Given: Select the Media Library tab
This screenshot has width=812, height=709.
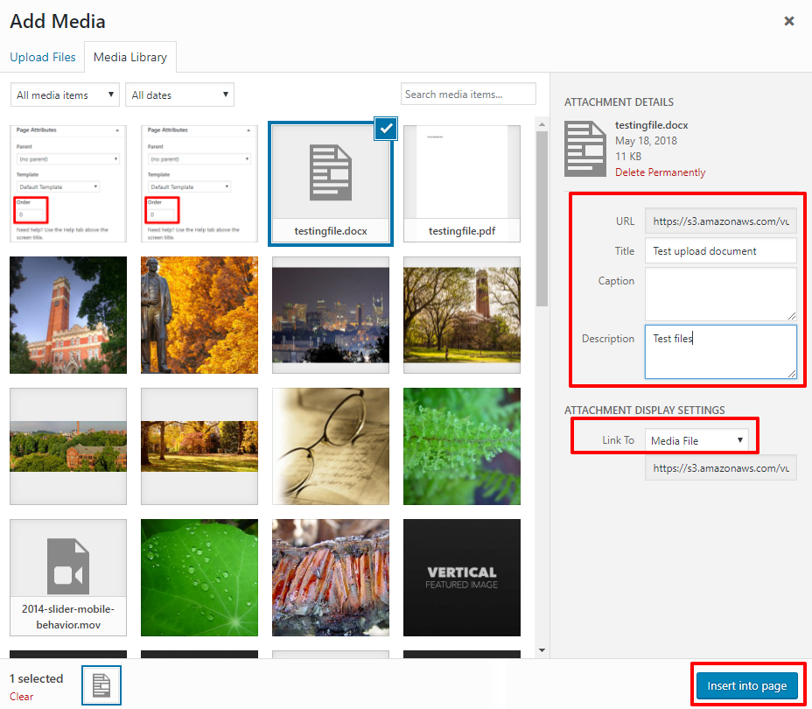Looking at the screenshot, I should (130, 57).
